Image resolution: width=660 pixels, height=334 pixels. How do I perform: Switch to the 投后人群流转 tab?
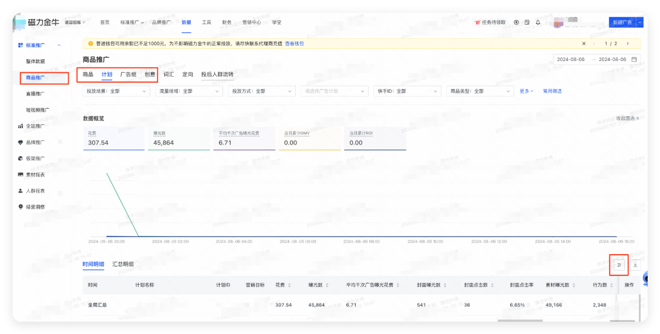pyautogui.click(x=217, y=75)
